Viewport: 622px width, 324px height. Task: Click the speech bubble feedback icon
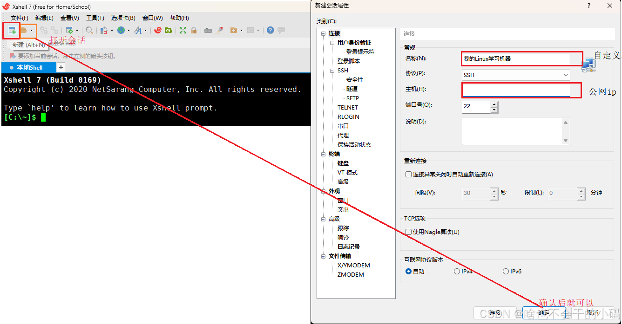point(281,31)
